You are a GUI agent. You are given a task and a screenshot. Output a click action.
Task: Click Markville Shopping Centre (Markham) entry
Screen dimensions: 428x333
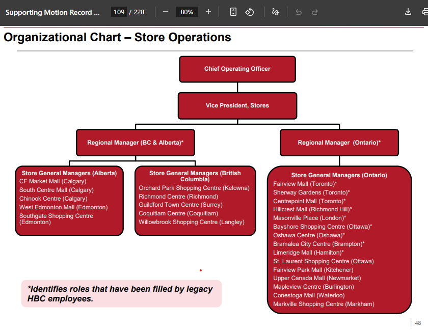[324, 304]
